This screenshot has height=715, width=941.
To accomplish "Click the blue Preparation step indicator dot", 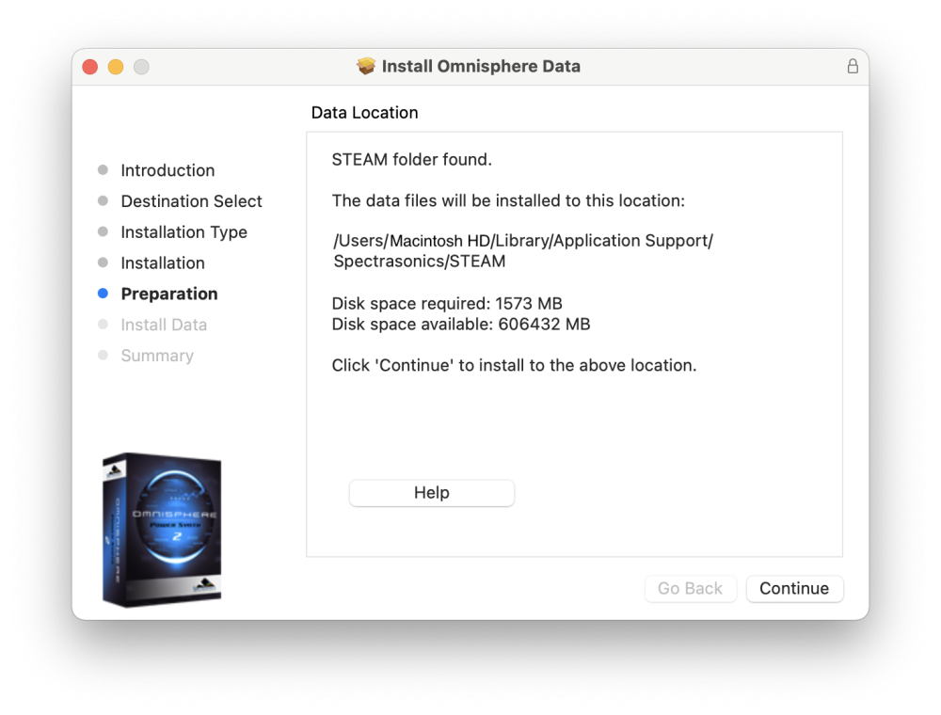I will coord(103,294).
